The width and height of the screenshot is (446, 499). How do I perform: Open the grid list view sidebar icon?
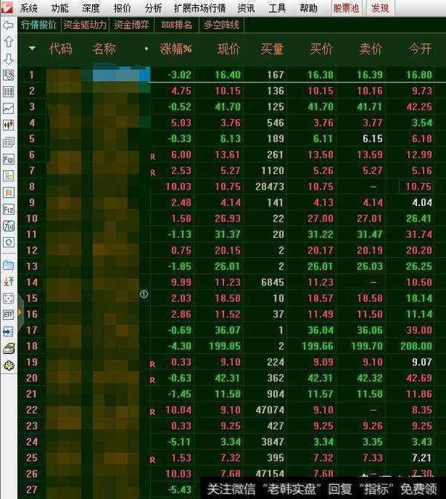[8, 92]
